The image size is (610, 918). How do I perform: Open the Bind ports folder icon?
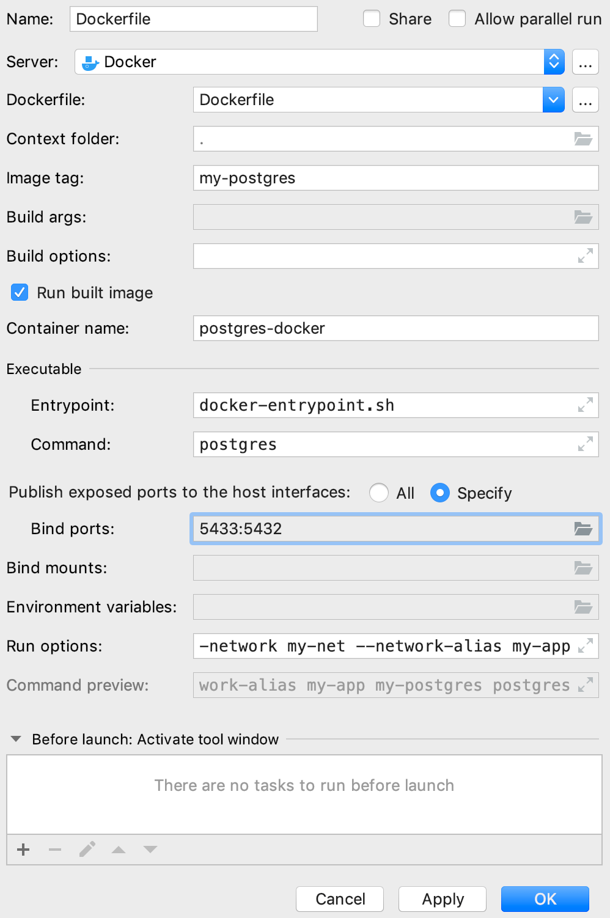[x=583, y=529]
